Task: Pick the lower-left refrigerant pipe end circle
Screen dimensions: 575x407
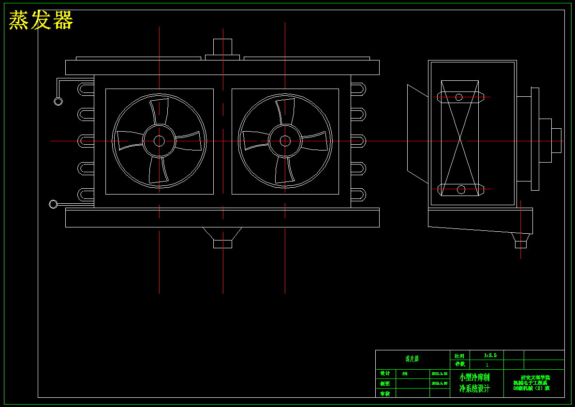Action: point(53,204)
